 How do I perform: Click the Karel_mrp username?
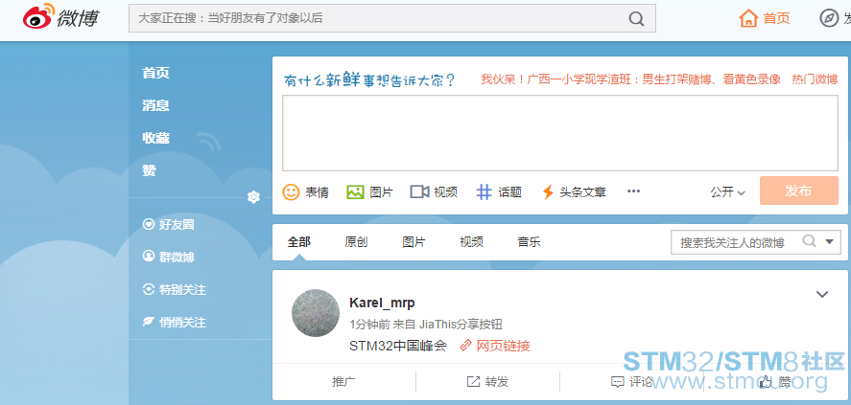coord(382,304)
